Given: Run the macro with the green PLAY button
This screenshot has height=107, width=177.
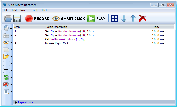Looking at the screenshot, I should 96,19.
